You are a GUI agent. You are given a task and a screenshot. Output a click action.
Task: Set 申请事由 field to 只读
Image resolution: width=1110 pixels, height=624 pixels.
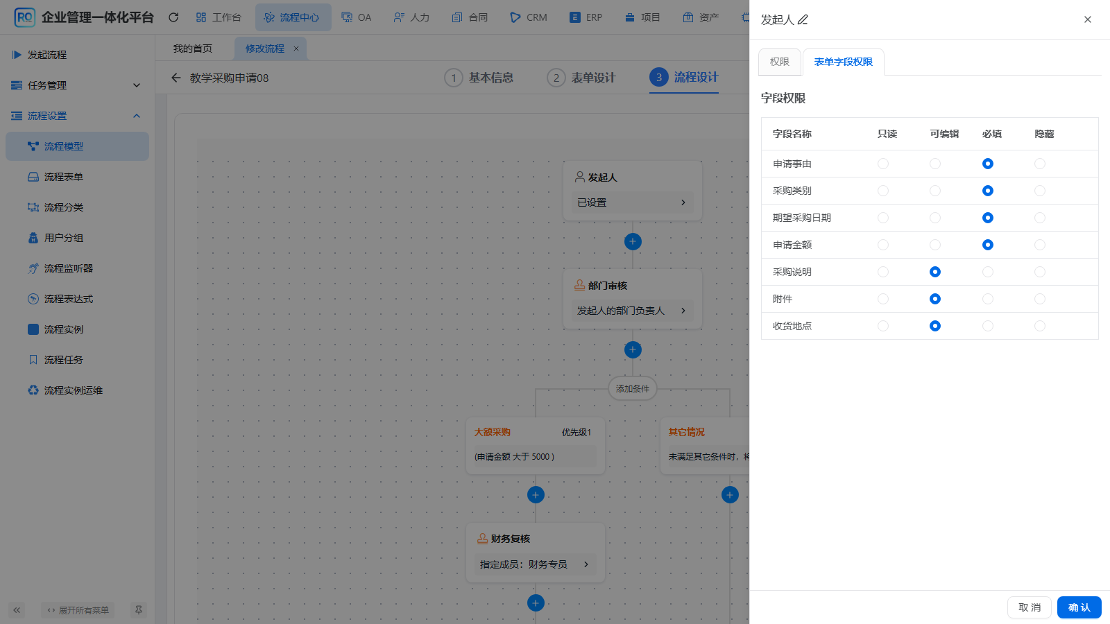pyautogui.click(x=883, y=164)
